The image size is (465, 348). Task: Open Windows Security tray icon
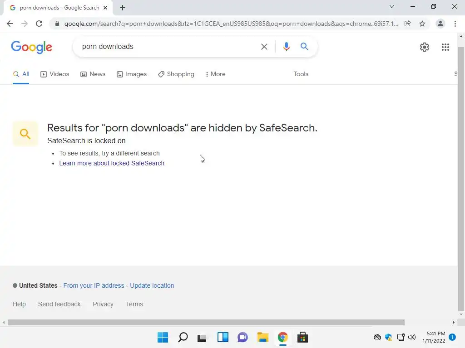pyautogui.click(x=389, y=337)
